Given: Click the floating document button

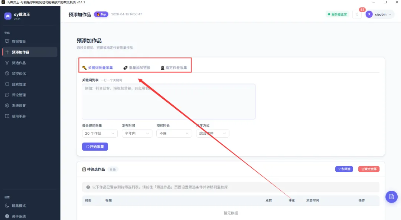Looking at the screenshot, I should tap(392, 197).
